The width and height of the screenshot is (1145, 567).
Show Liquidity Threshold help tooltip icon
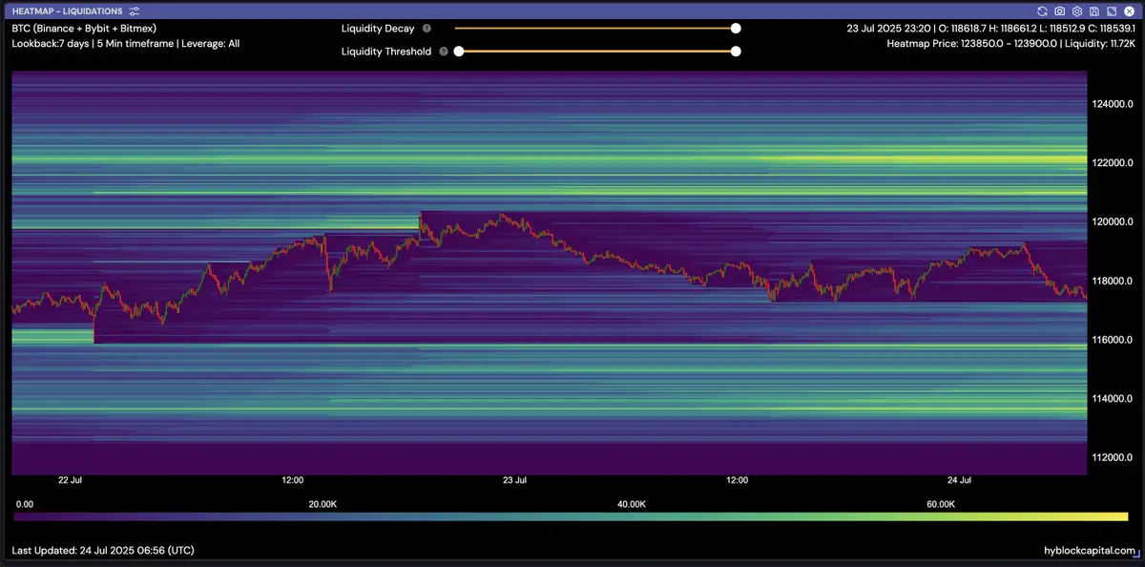pyautogui.click(x=444, y=52)
